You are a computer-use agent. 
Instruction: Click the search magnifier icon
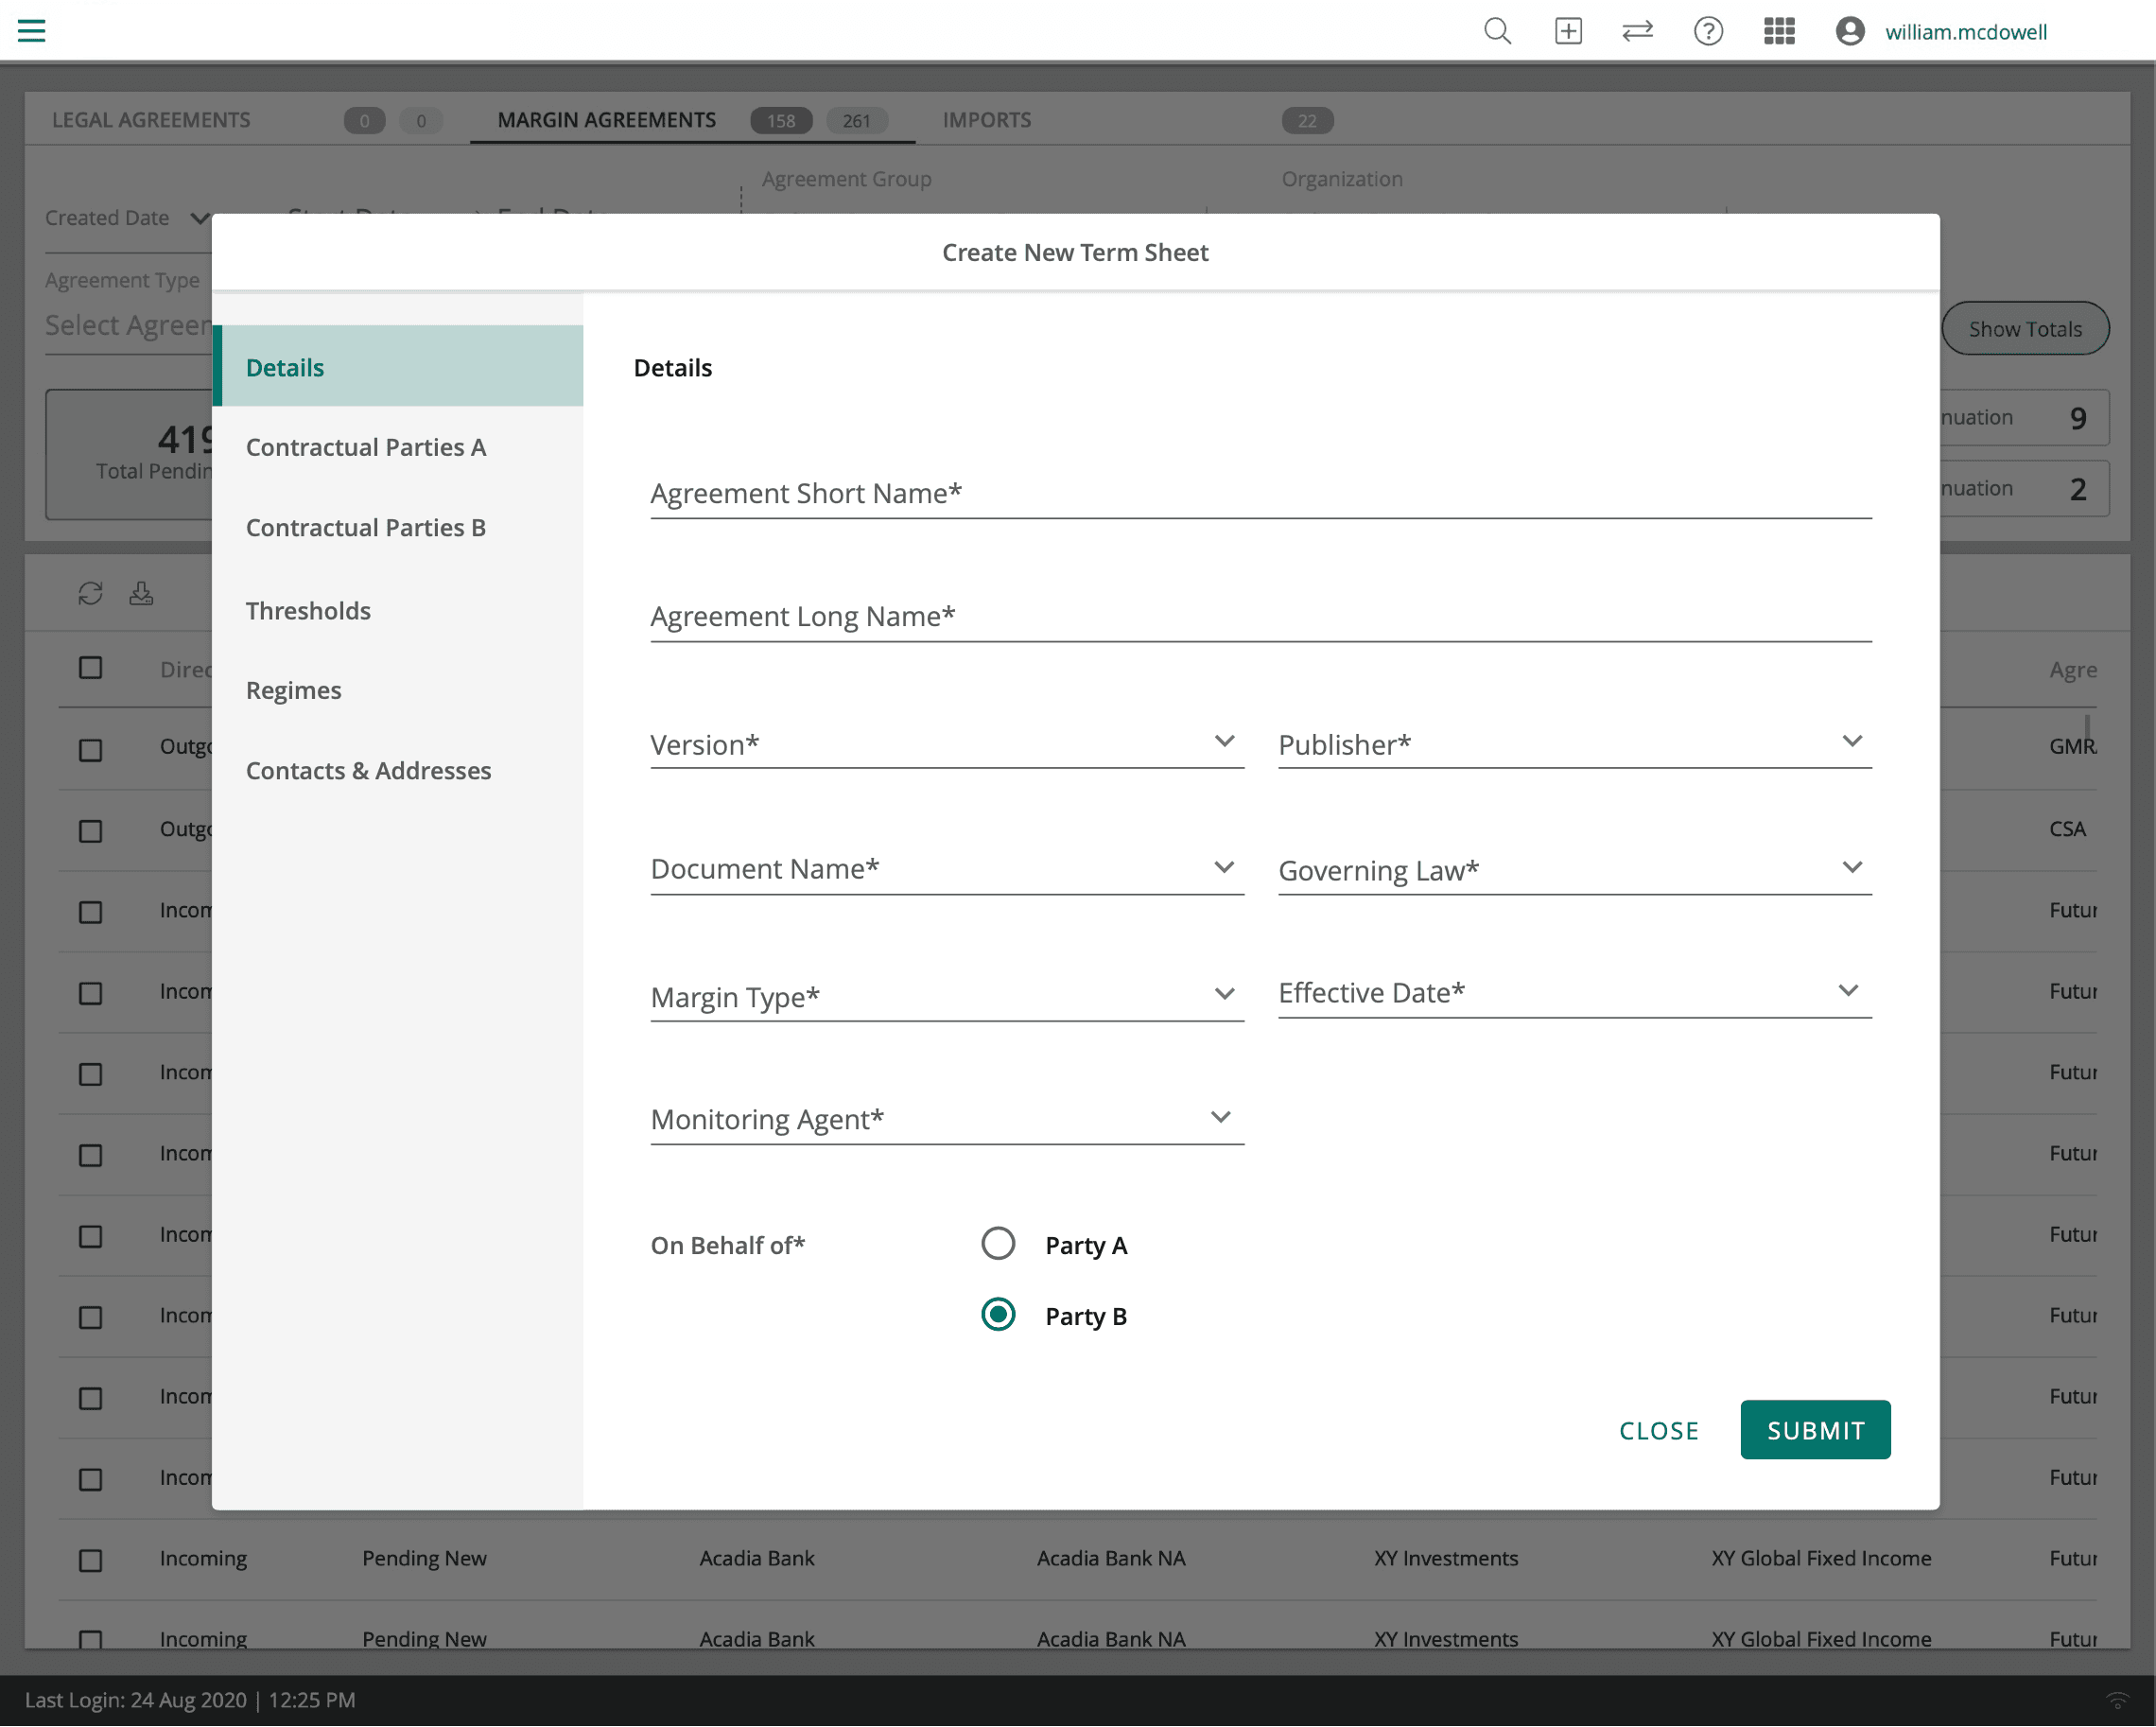[x=1497, y=31]
